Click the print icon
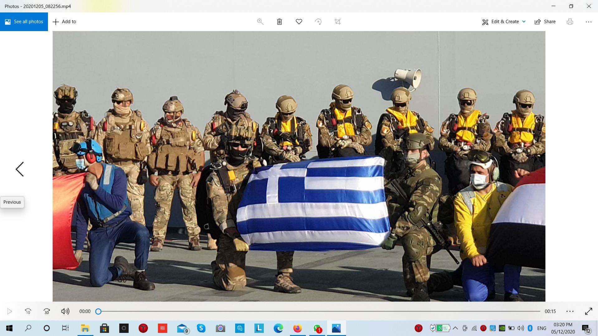The image size is (598, 336). pyautogui.click(x=570, y=21)
